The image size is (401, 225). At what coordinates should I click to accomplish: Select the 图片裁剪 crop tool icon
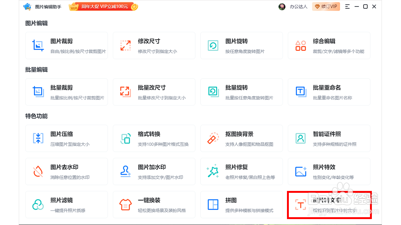pos(38,45)
